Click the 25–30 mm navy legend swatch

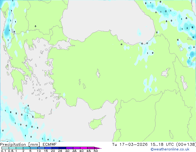click(62, 148)
